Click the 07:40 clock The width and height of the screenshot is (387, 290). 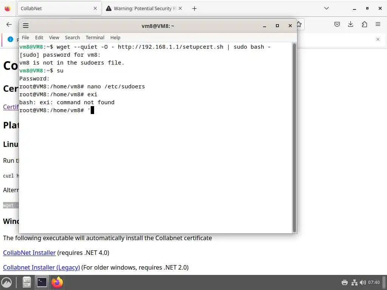coord(374,282)
